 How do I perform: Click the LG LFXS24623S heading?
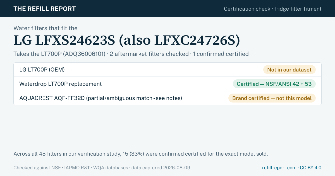coord(127,41)
